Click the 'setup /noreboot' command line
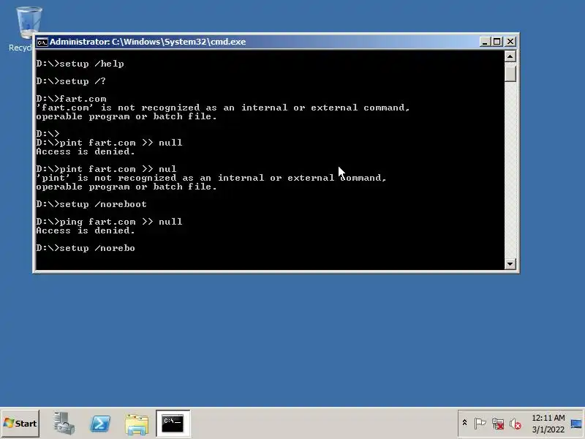This screenshot has width=585, height=439. tap(91, 204)
